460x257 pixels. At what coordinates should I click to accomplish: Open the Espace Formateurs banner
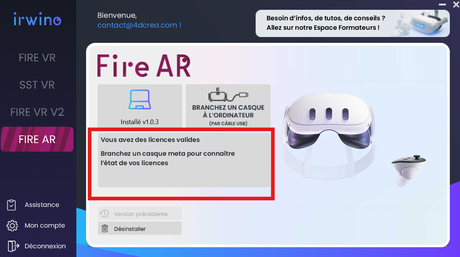[x=352, y=23]
